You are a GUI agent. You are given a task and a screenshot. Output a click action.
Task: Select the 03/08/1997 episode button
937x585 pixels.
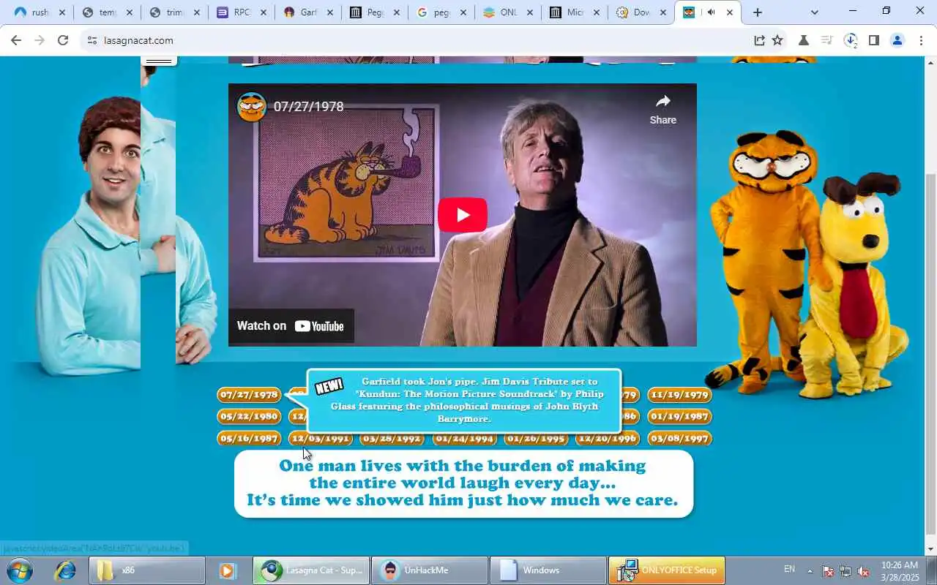point(679,439)
